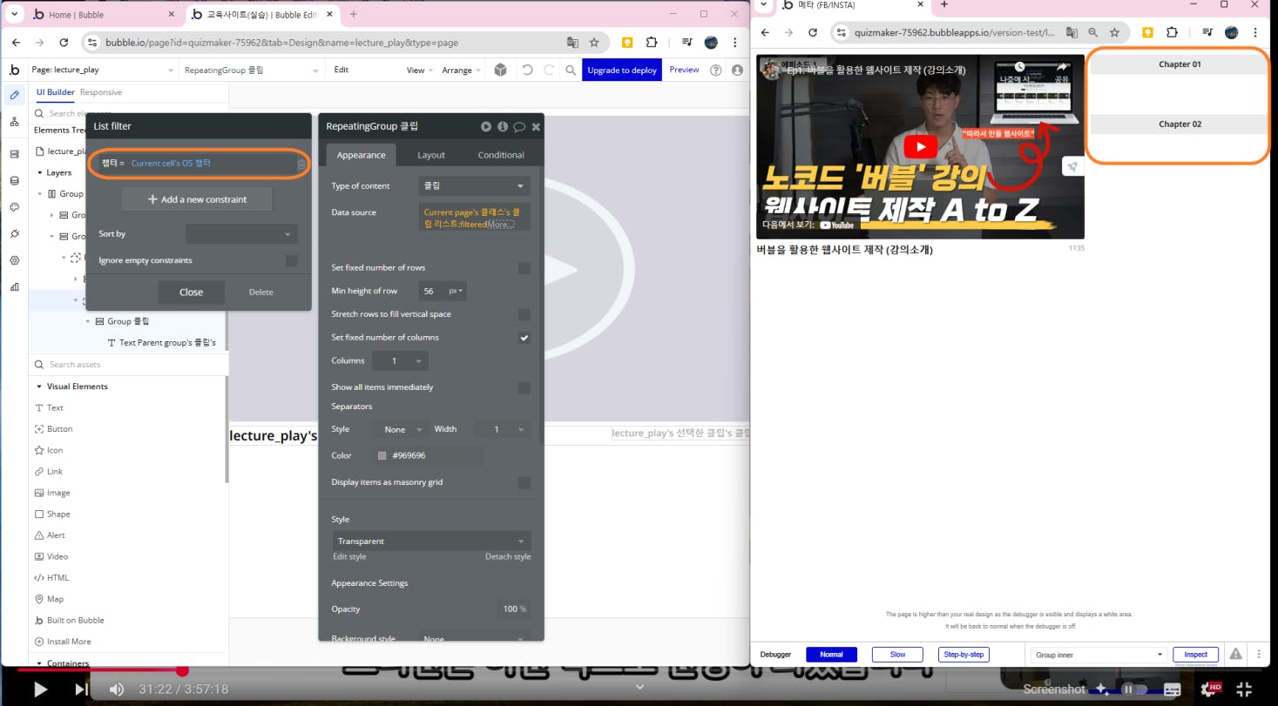Screen dimensions: 1278x706
Task: Click the translate icon in the preview browser address bar
Action: tap(1072, 32)
